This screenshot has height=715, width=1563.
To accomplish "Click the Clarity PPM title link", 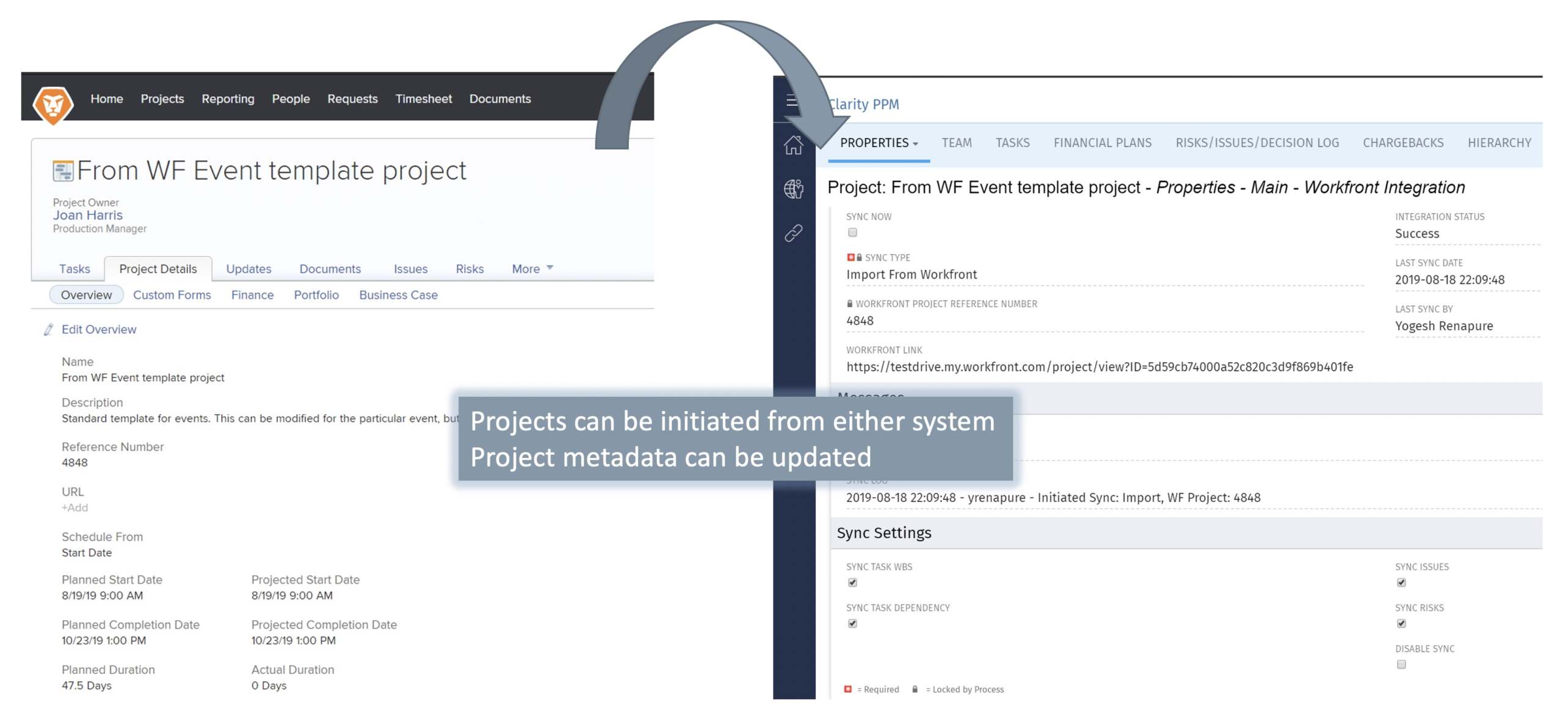I will 863,104.
